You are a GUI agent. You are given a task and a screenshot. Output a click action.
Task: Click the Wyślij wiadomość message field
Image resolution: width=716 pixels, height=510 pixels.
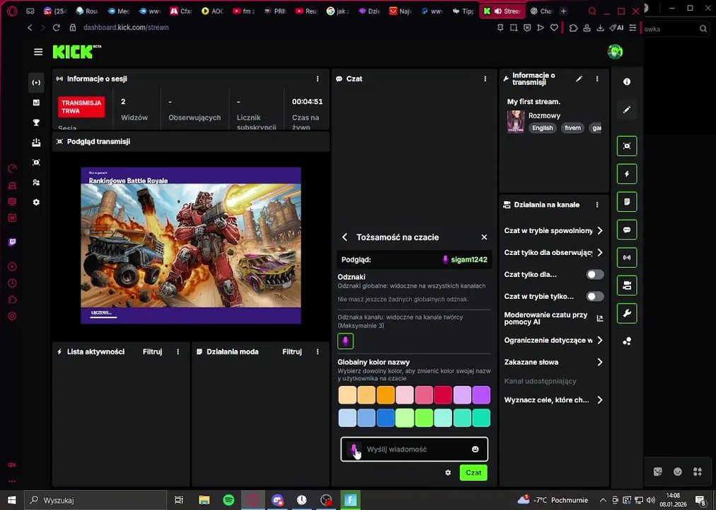[415, 449]
